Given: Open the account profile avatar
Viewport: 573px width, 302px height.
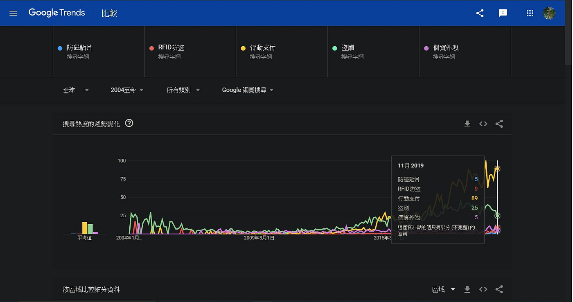Looking at the screenshot, I should pyautogui.click(x=549, y=13).
